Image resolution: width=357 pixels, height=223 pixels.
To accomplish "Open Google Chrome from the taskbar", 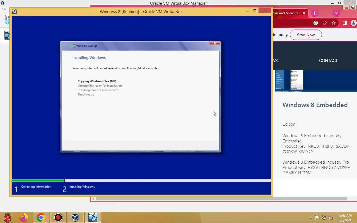I will [x=41, y=217].
